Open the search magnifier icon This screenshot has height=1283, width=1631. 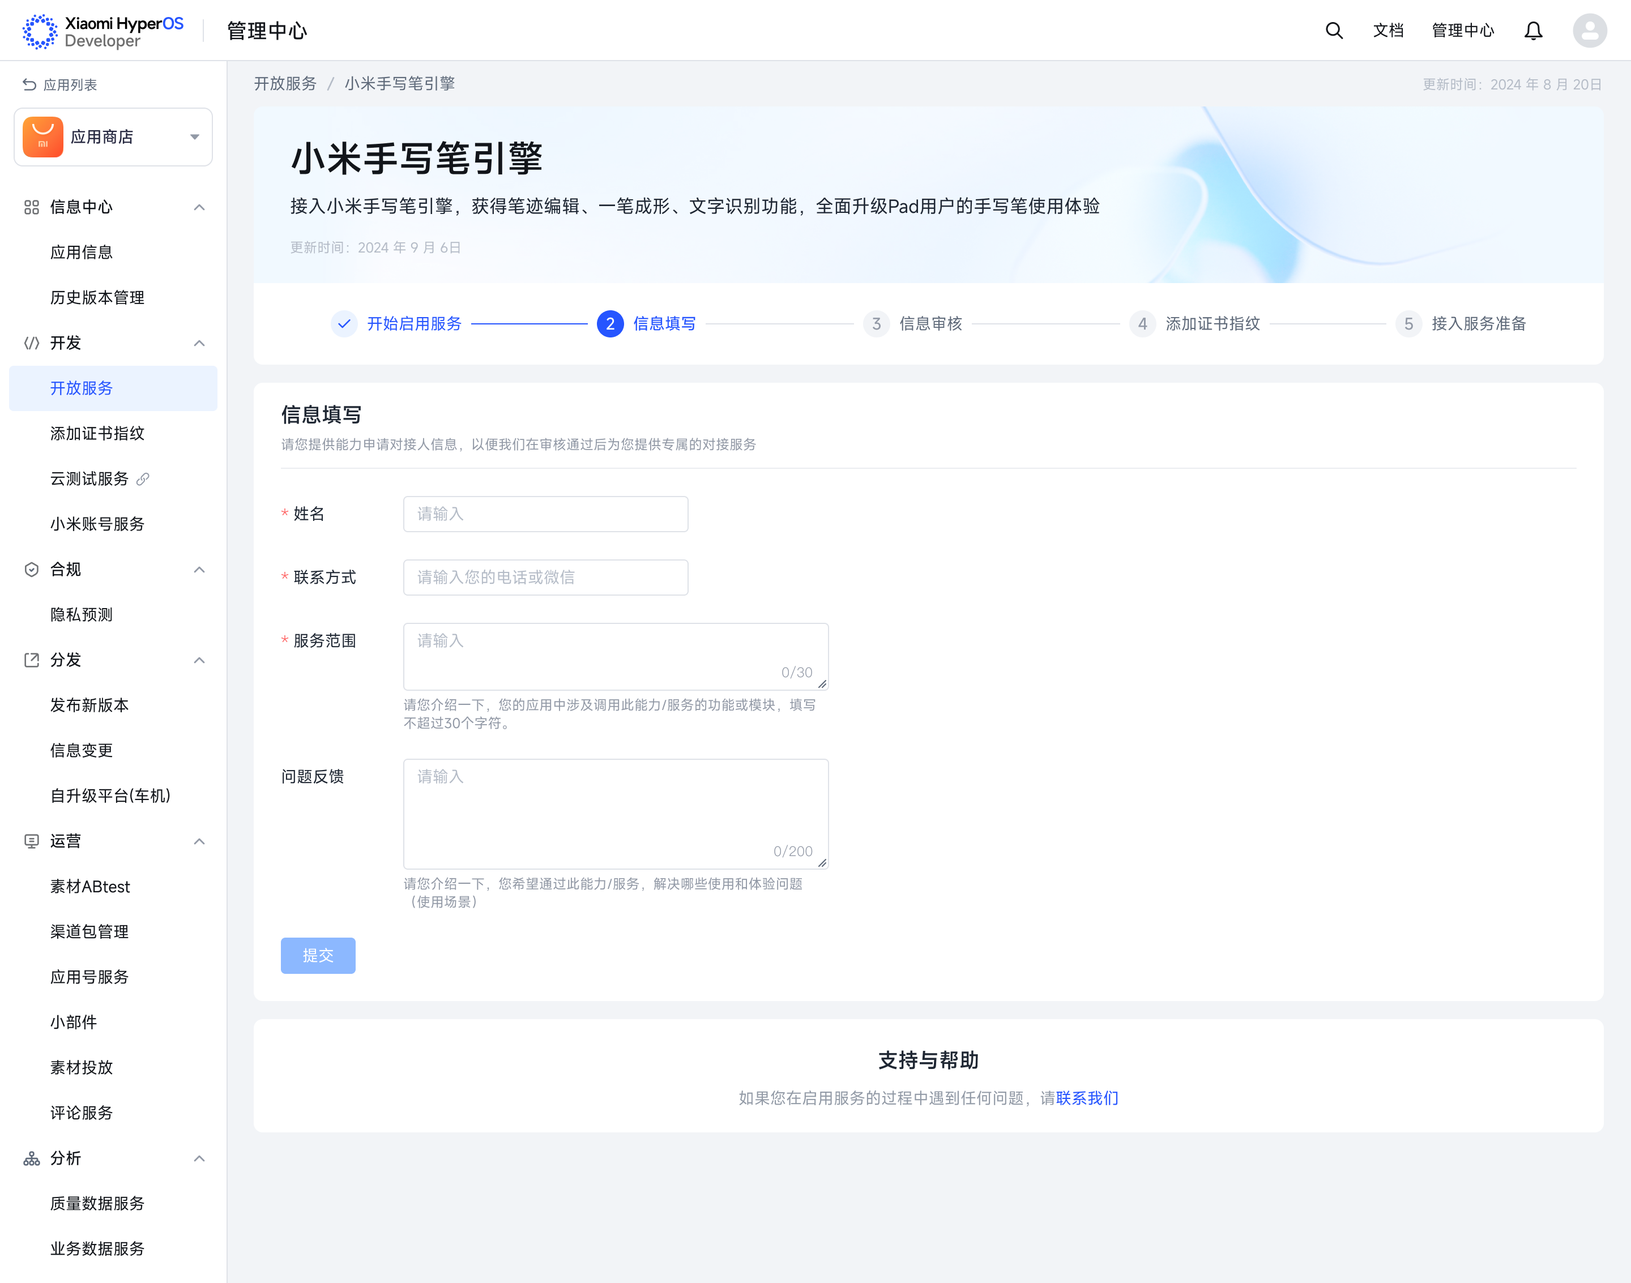click(1334, 31)
